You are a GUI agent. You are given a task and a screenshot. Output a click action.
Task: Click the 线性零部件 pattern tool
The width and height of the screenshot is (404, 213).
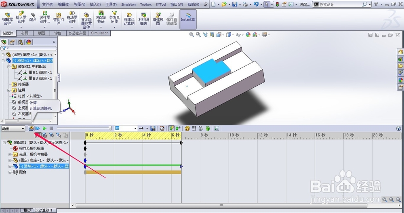[45, 19]
